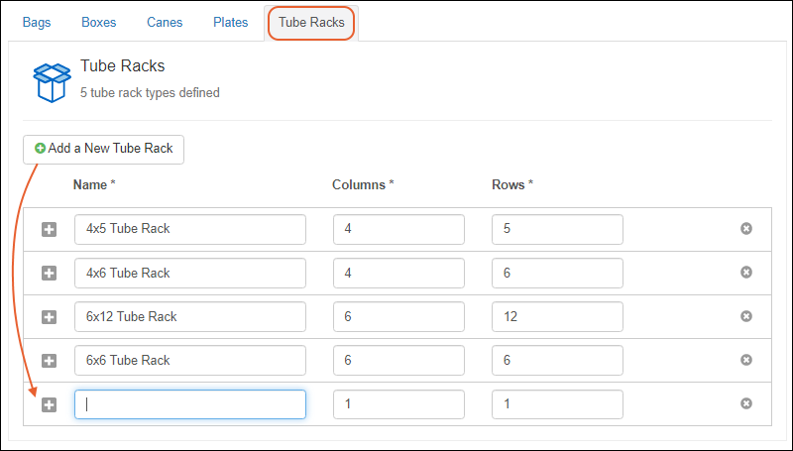Edit the 6x6 Tube Rack name field
Viewport: 793px width, 451px height.
click(x=190, y=360)
